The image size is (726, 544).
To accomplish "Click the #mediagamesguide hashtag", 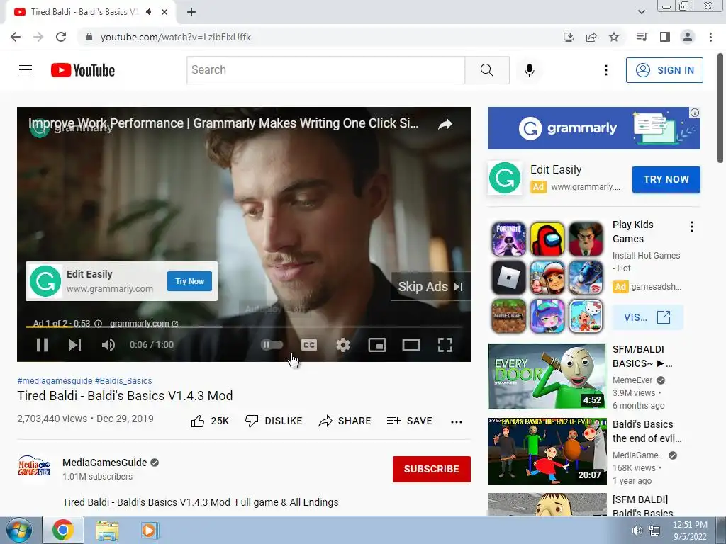I will pyautogui.click(x=55, y=380).
